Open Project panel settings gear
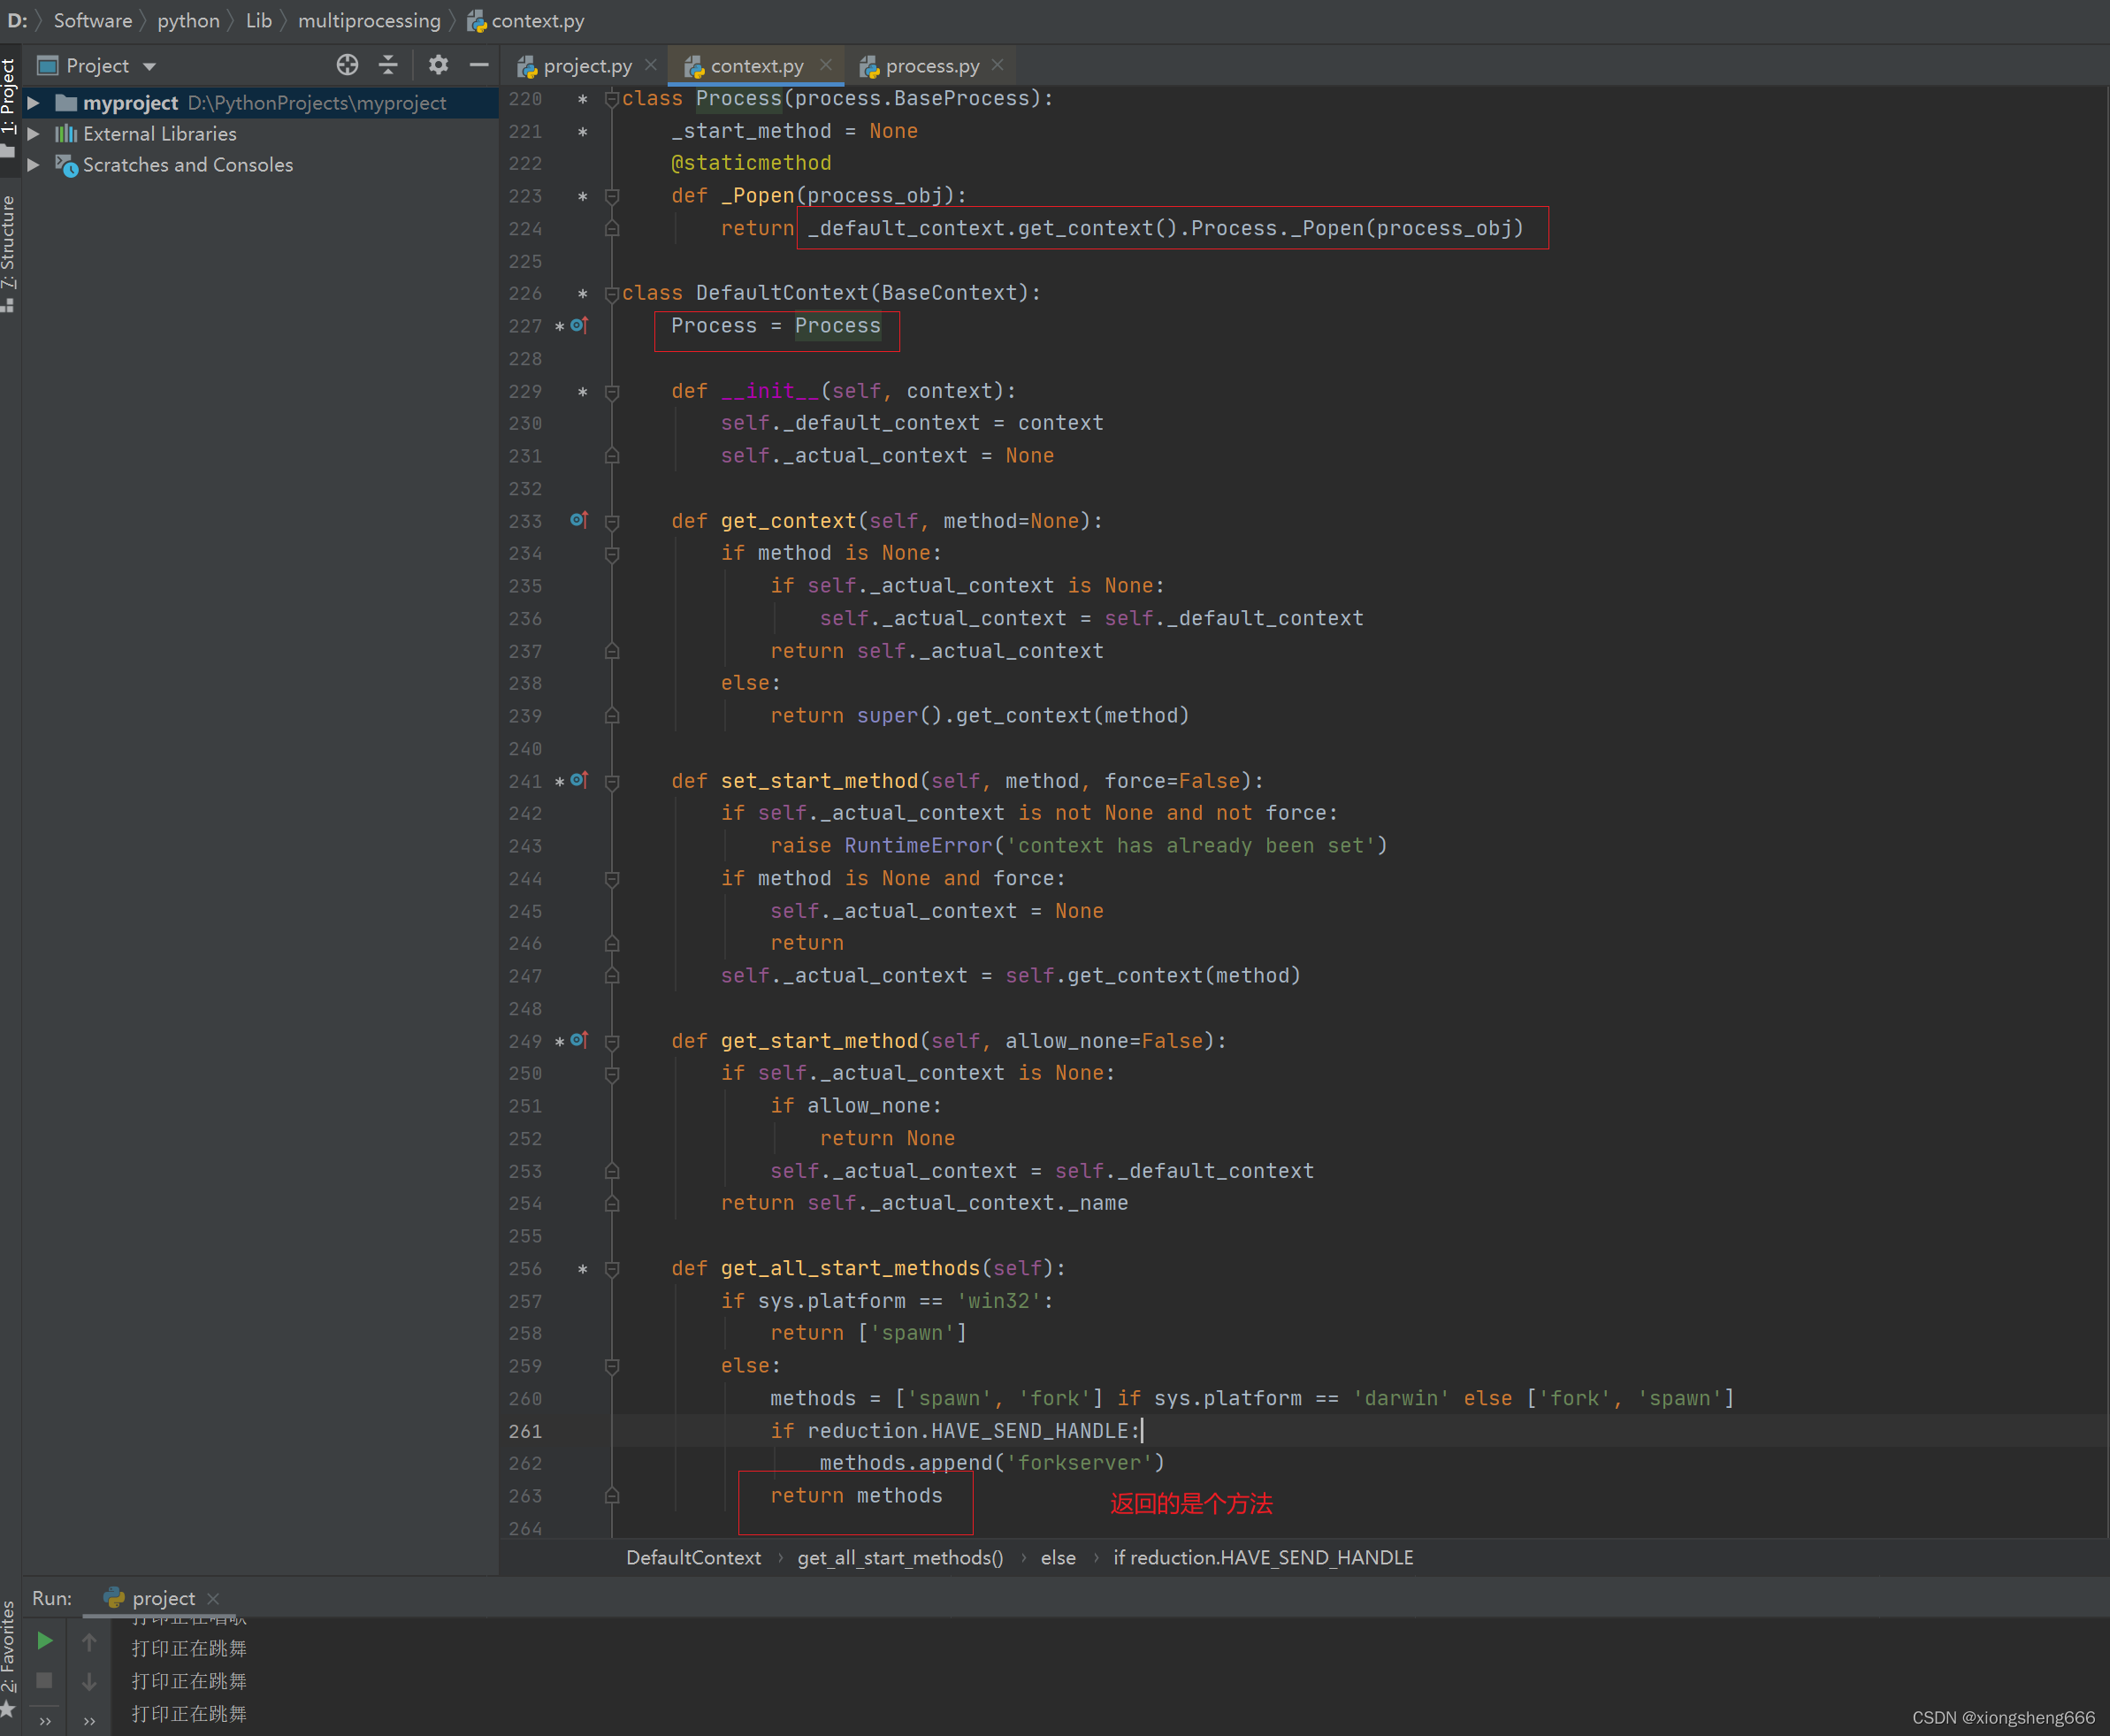This screenshot has height=1736, width=2110. pos(438,66)
